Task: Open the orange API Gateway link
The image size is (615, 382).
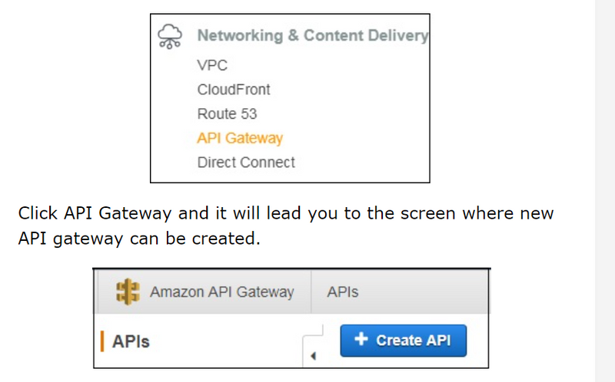Action: click(x=240, y=139)
